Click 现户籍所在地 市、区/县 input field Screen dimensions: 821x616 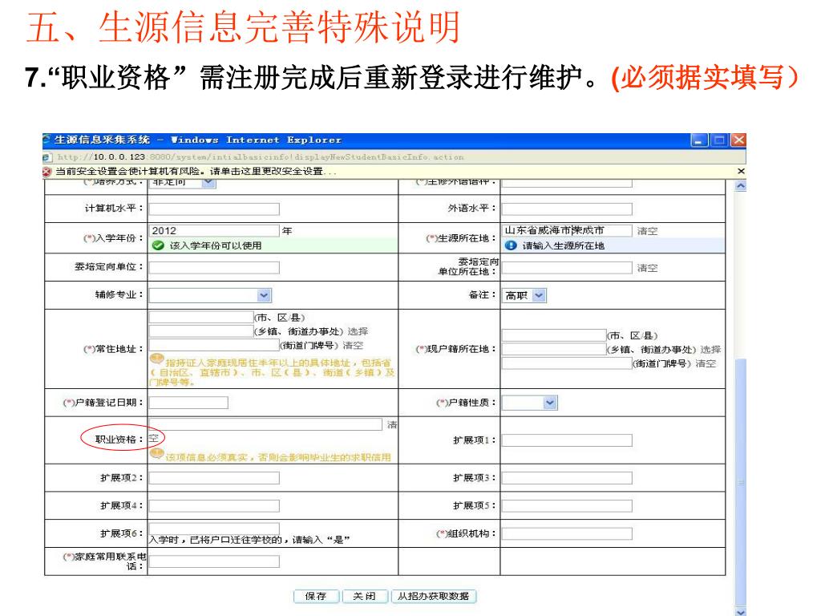pos(554,335)
